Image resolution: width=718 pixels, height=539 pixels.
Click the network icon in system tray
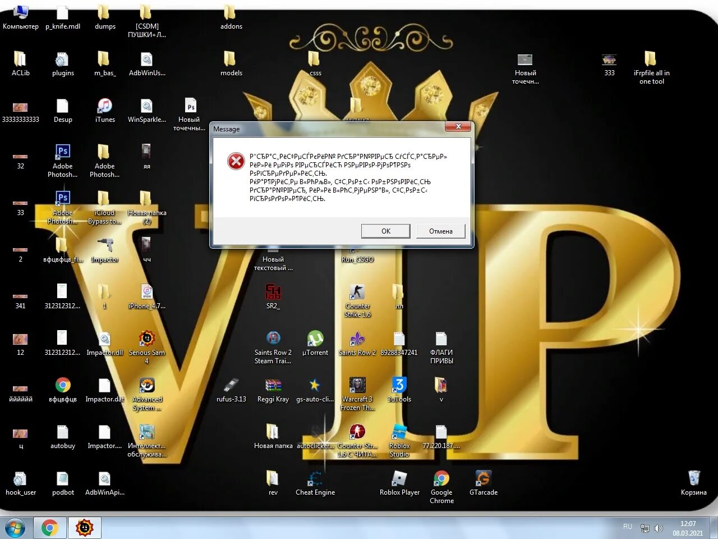coord(645,528)
